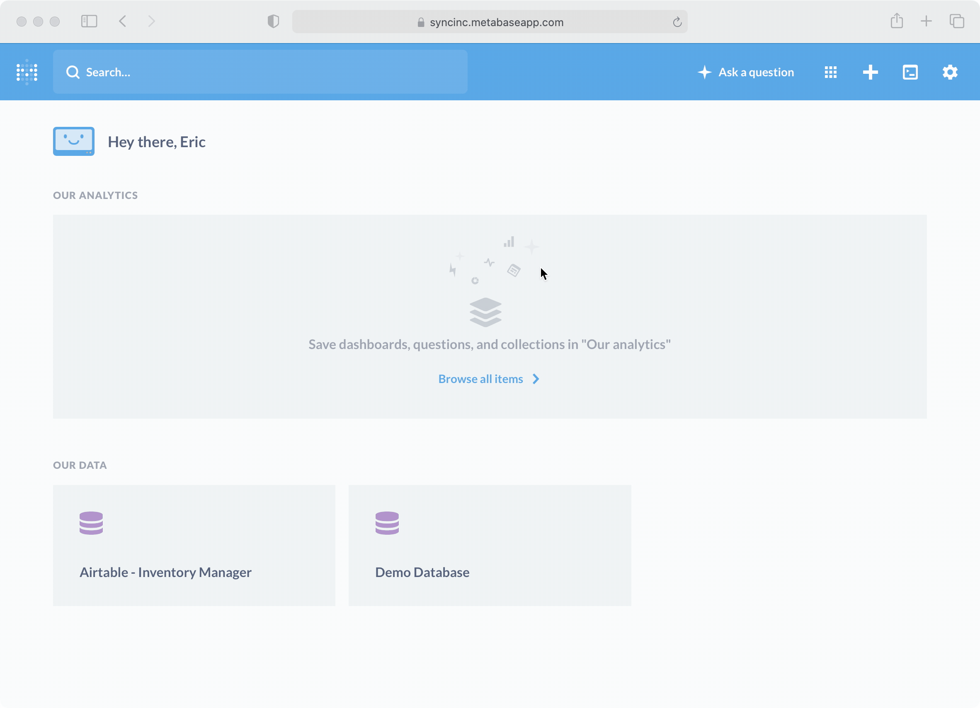Click the Metabase logo home icon
This screenshot has height=708, width=980.
[x=27, y=72]
